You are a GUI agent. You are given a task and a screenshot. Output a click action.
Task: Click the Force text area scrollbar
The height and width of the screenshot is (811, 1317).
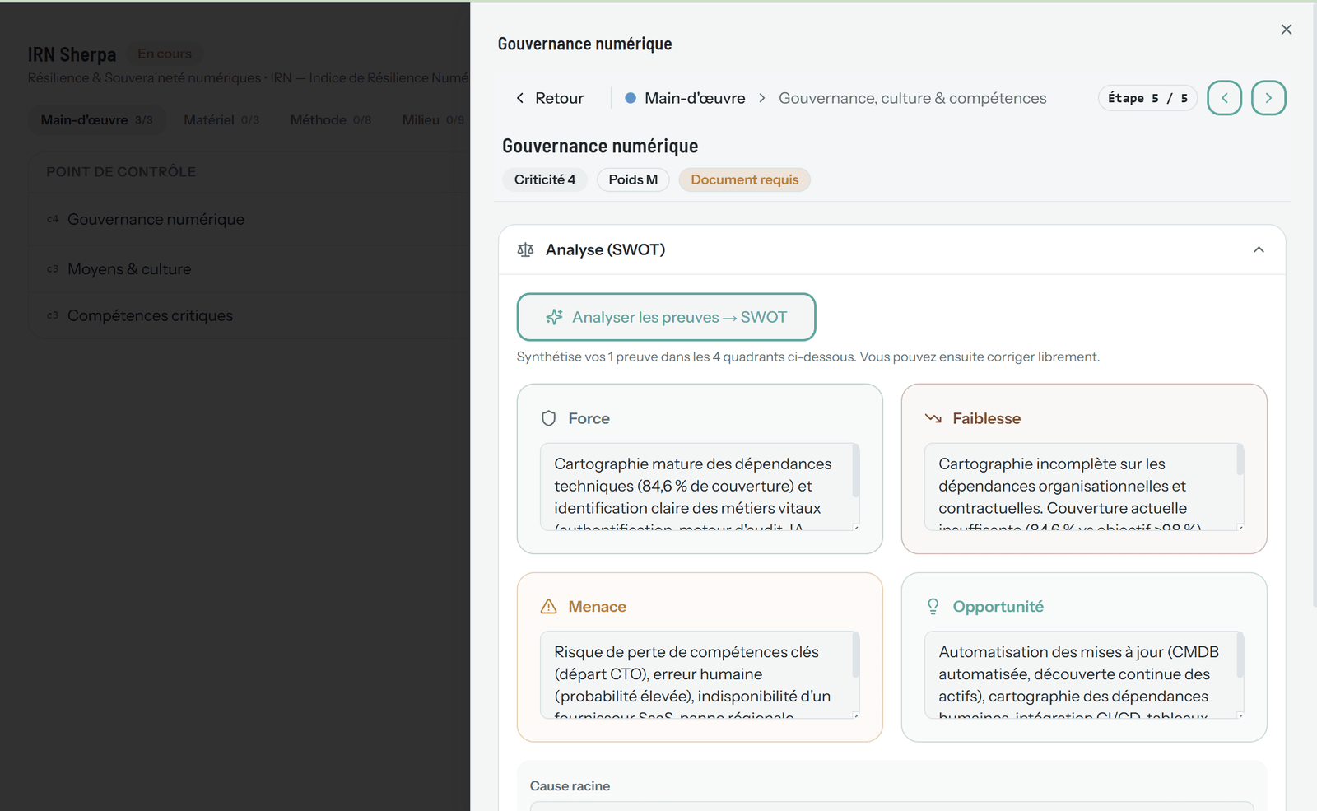856,471
